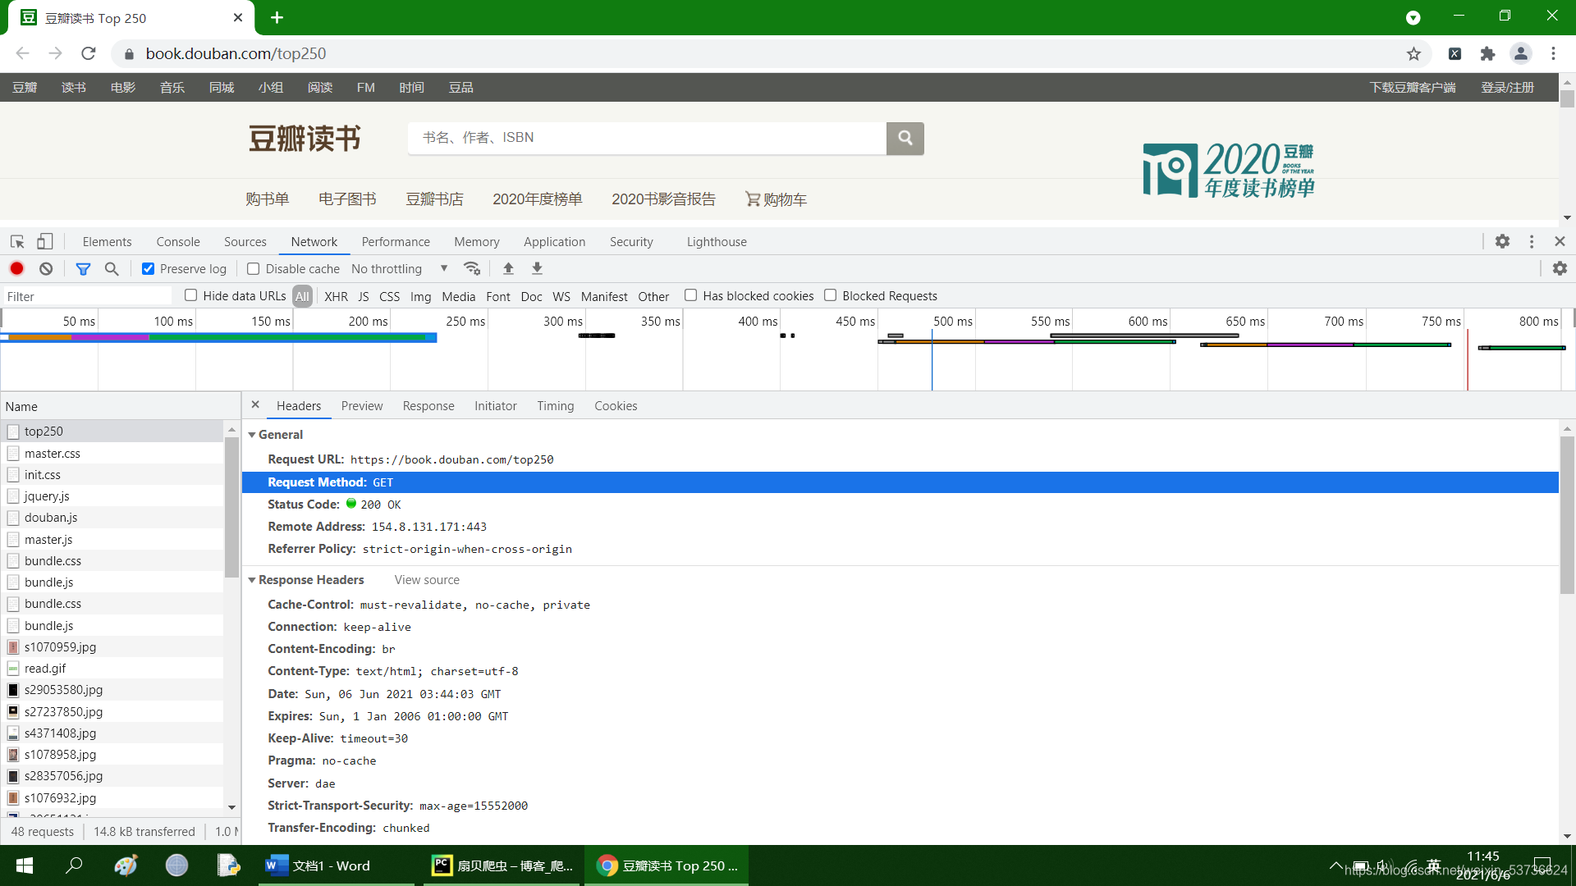Open 购物车 link
The image size is (1576, 886).
pyautogui.click(x=776, y=199)
